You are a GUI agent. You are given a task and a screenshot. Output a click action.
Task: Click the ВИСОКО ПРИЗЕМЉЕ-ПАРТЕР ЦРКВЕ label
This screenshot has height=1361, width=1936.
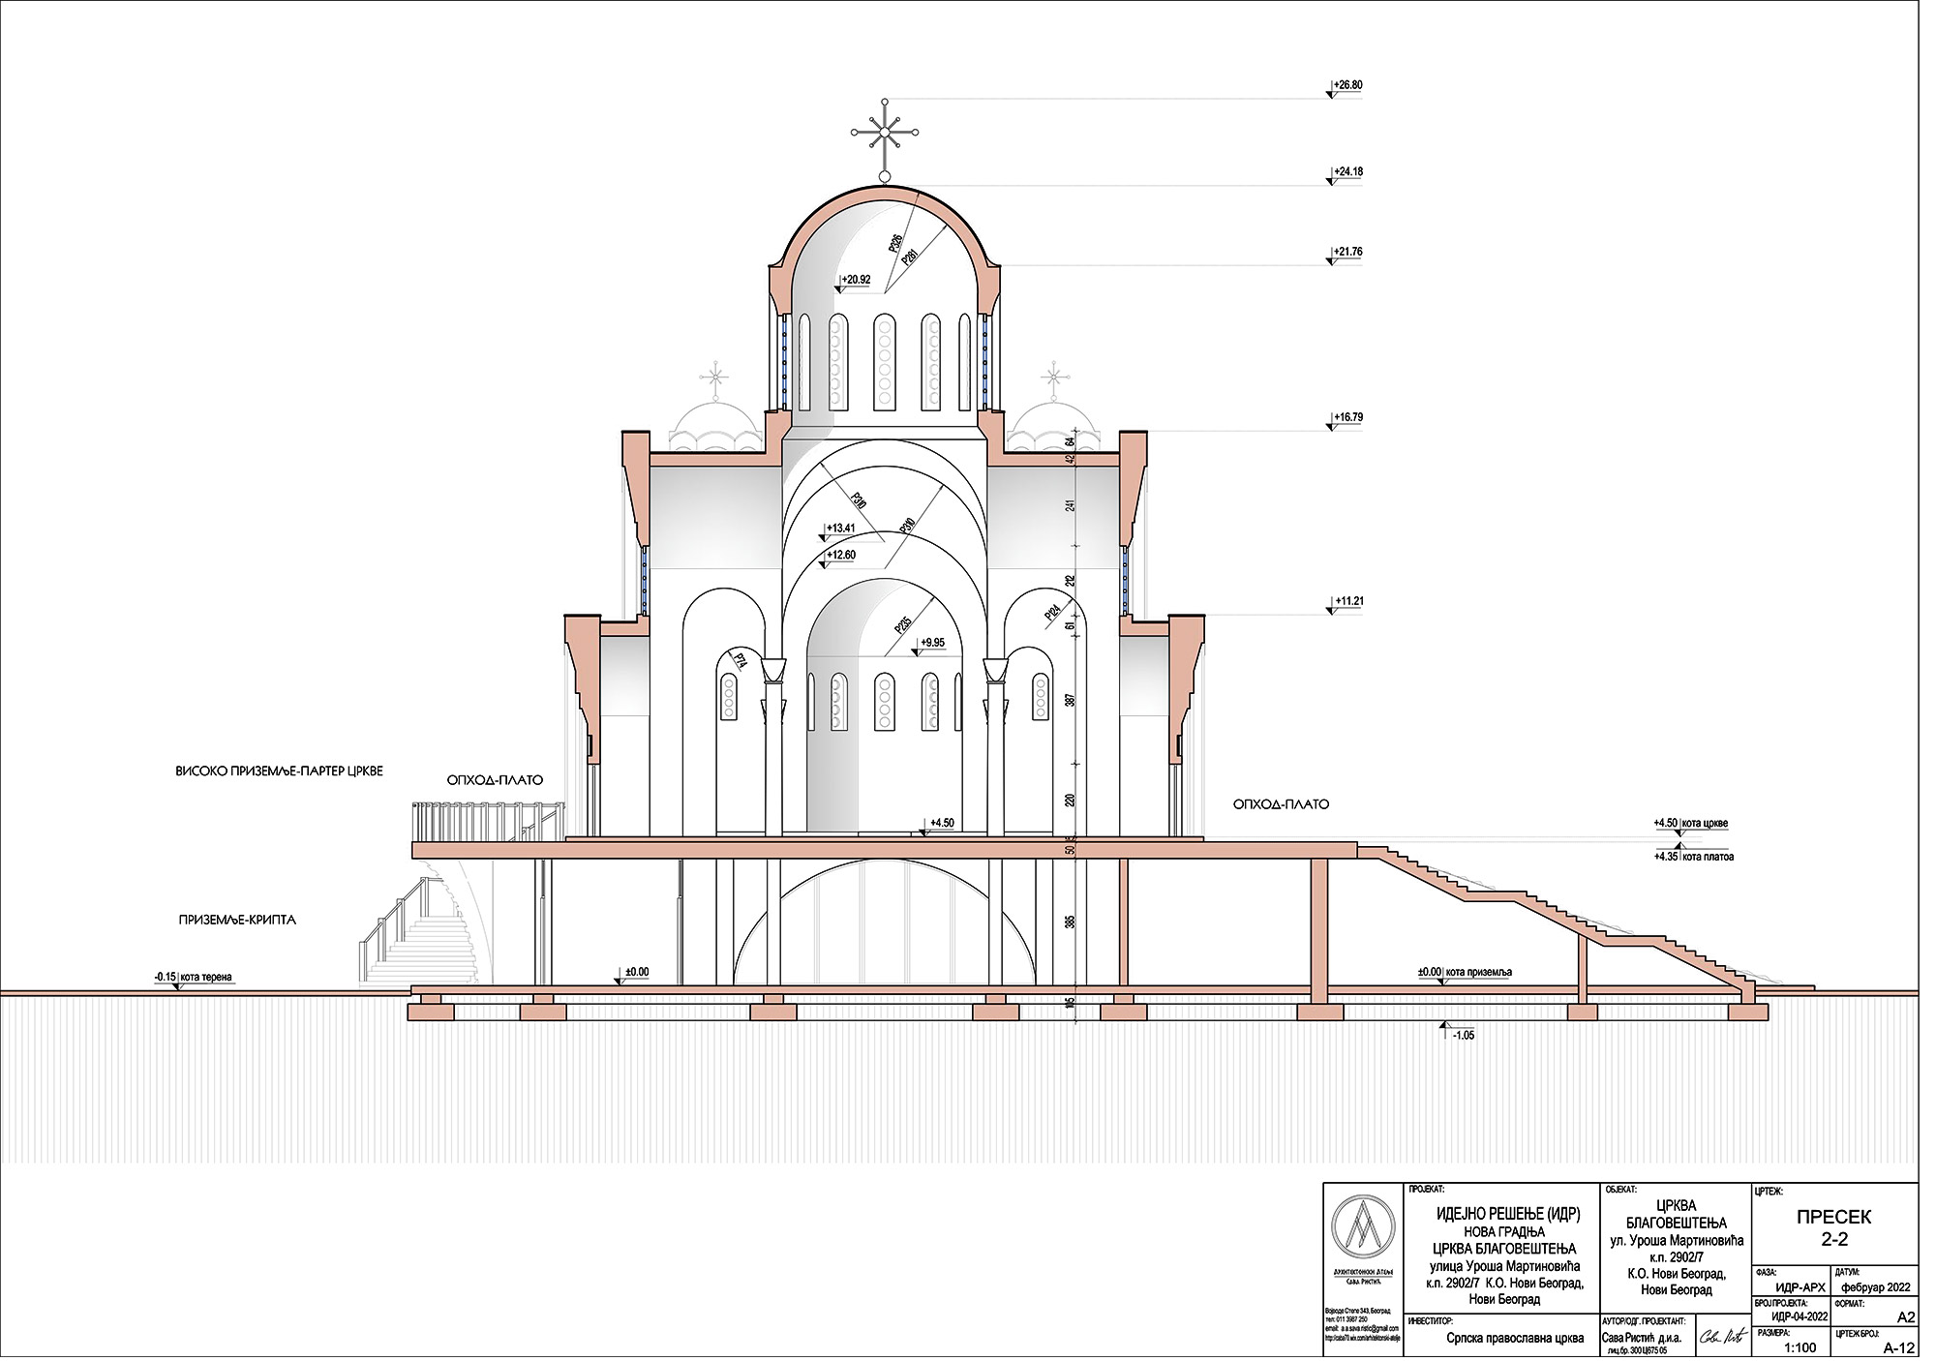tap(279, 771)
